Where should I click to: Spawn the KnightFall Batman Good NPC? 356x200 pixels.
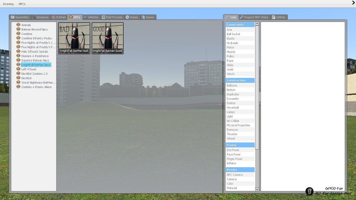(x=108, y=38)
